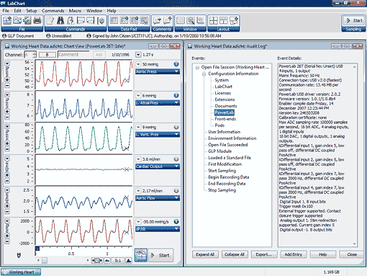The image size is (367, 276).
Task: Click the Add Comment toolbar icon
Action: tap(167, 21)
